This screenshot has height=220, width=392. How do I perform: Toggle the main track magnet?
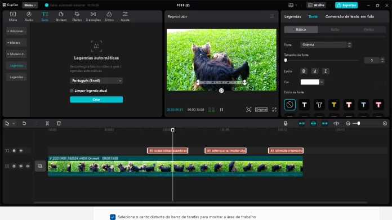pos(302,123)
